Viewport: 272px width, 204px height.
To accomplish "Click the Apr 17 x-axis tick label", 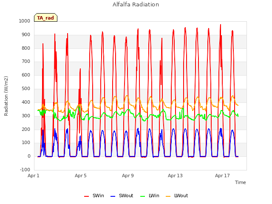I will [x=222, y=176].
